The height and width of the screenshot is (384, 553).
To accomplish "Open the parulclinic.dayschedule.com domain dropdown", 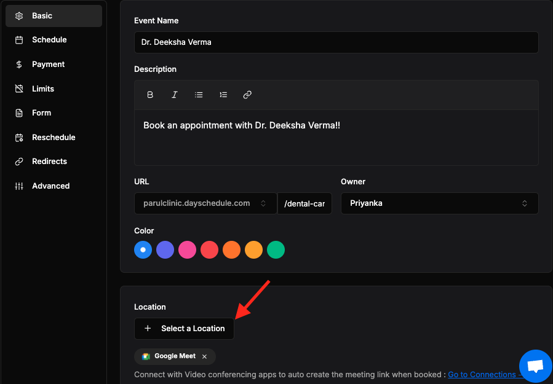I will click(x=205, y=203).
